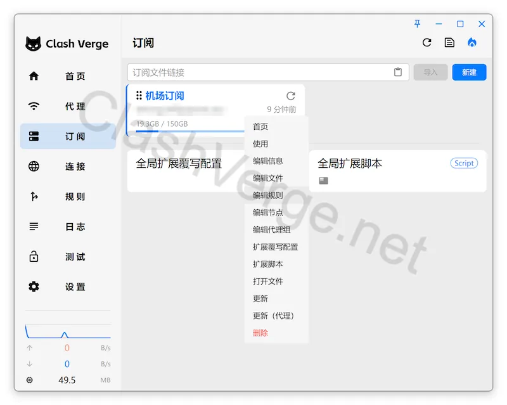Click the Script badge

coord(464,163)
